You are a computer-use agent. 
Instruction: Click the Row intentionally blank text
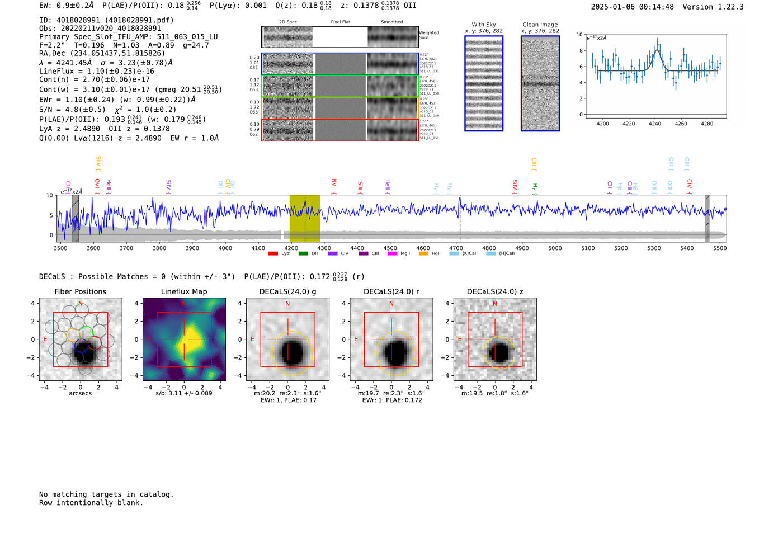click(91, 503)
